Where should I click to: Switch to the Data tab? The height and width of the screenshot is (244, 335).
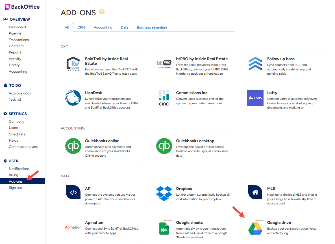coord(125,27)
